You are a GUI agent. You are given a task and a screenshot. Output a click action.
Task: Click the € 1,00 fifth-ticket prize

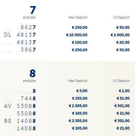124,91
